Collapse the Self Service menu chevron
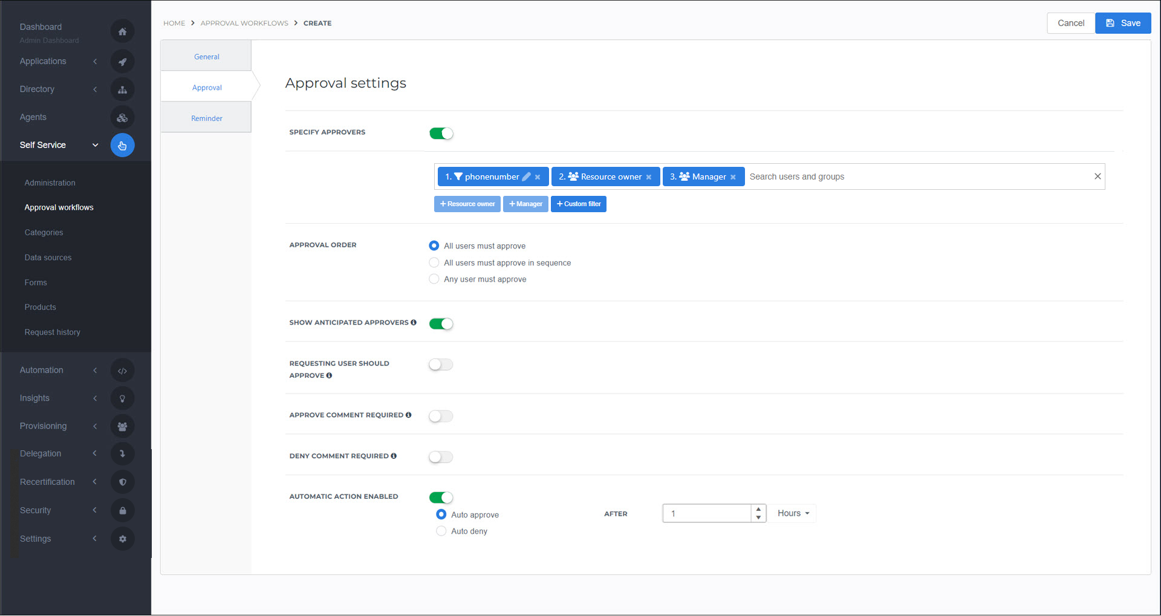The image size is (1161, 616). pos(95,145)
